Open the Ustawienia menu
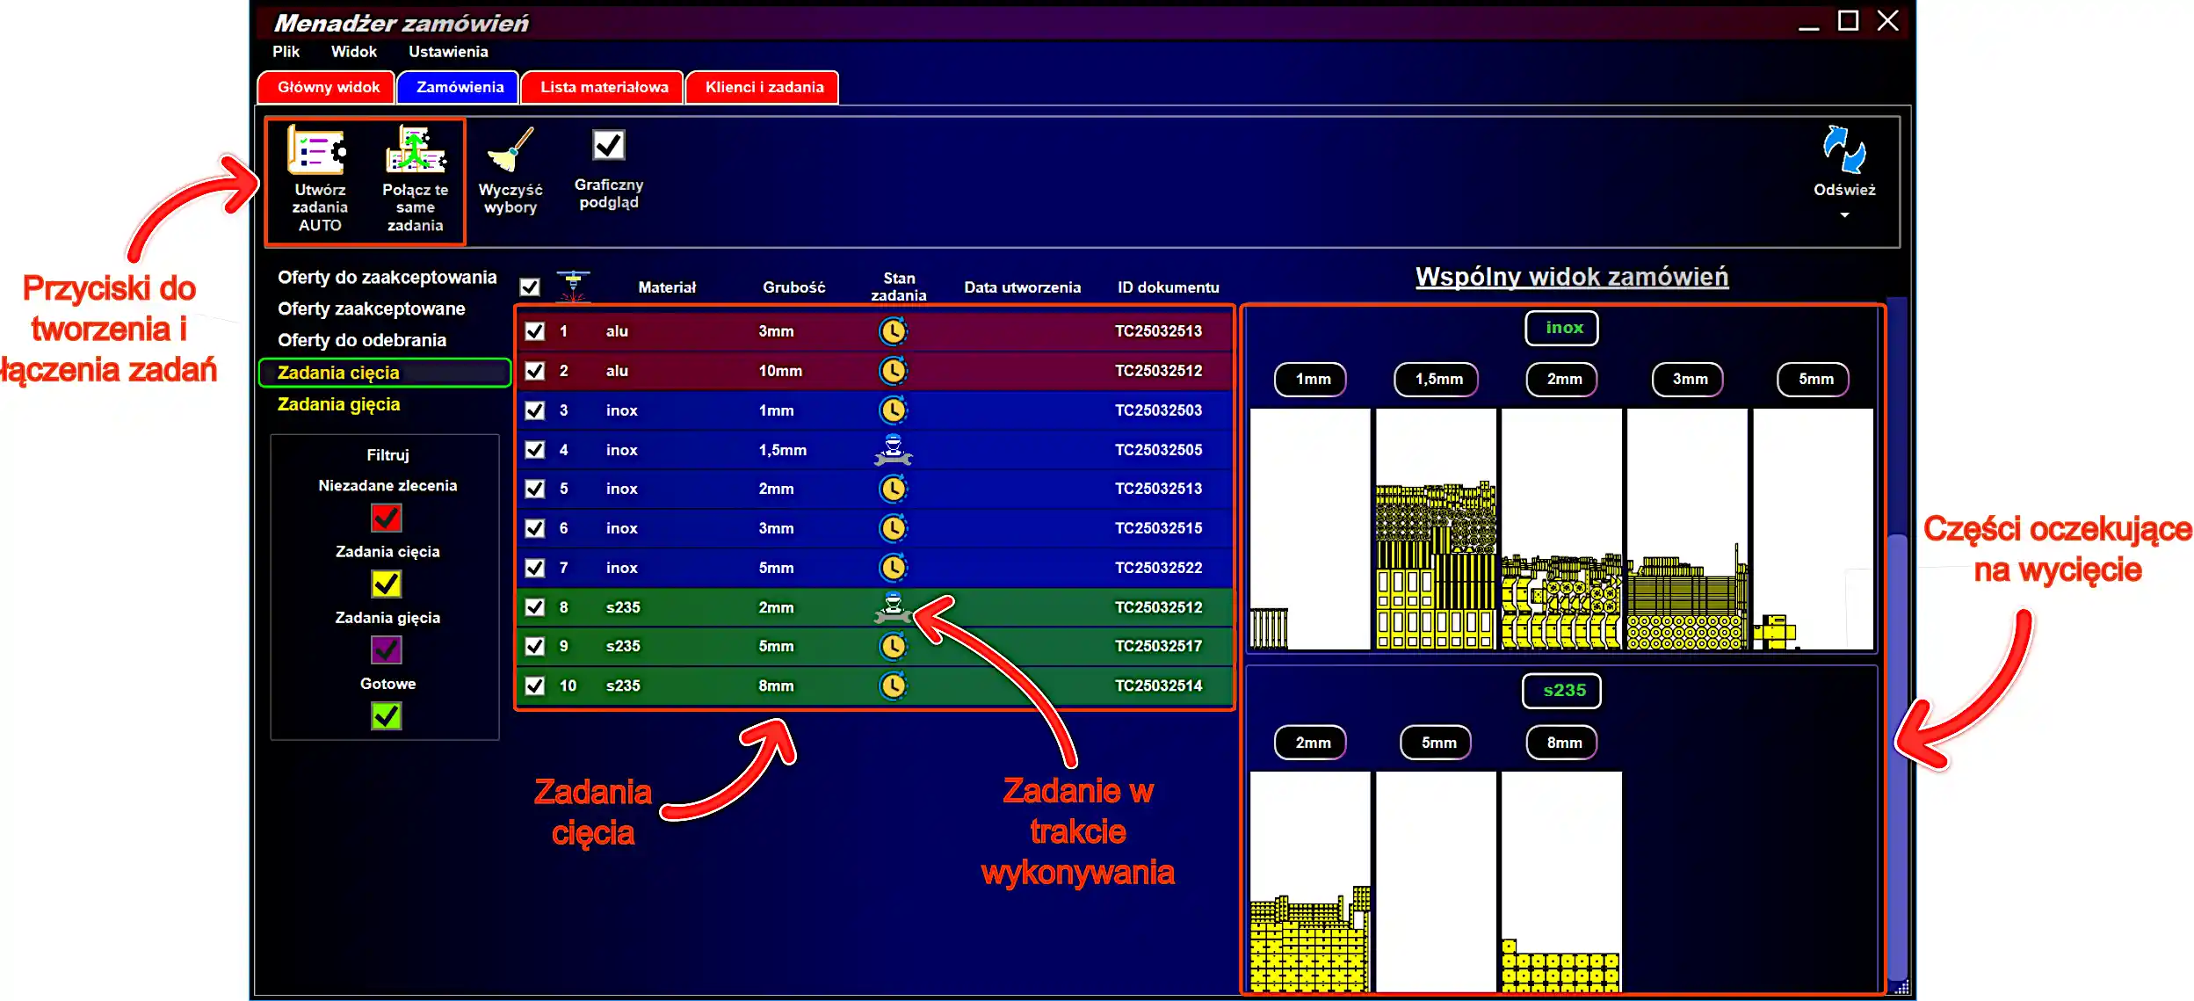 tap(448, 52)
